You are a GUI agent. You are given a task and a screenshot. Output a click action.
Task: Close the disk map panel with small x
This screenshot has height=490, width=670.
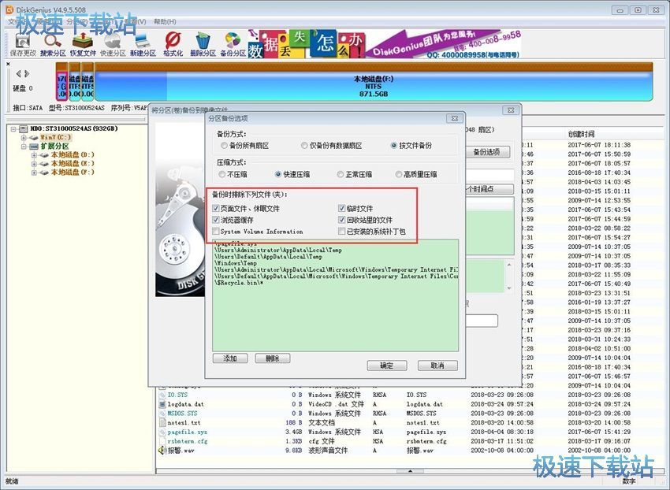(x=8, y=64)
